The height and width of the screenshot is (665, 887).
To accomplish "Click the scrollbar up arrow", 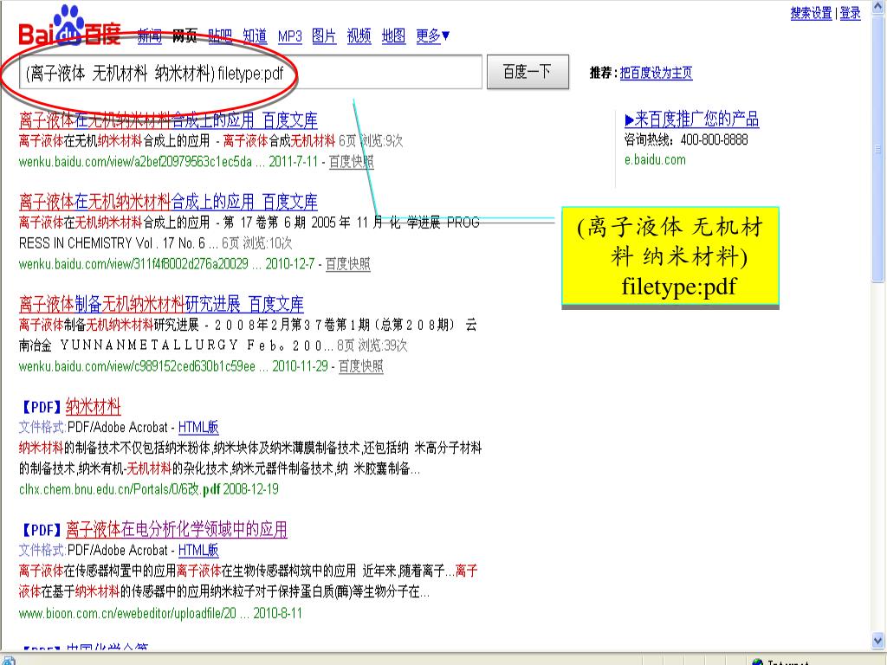I will coord(878,6).
